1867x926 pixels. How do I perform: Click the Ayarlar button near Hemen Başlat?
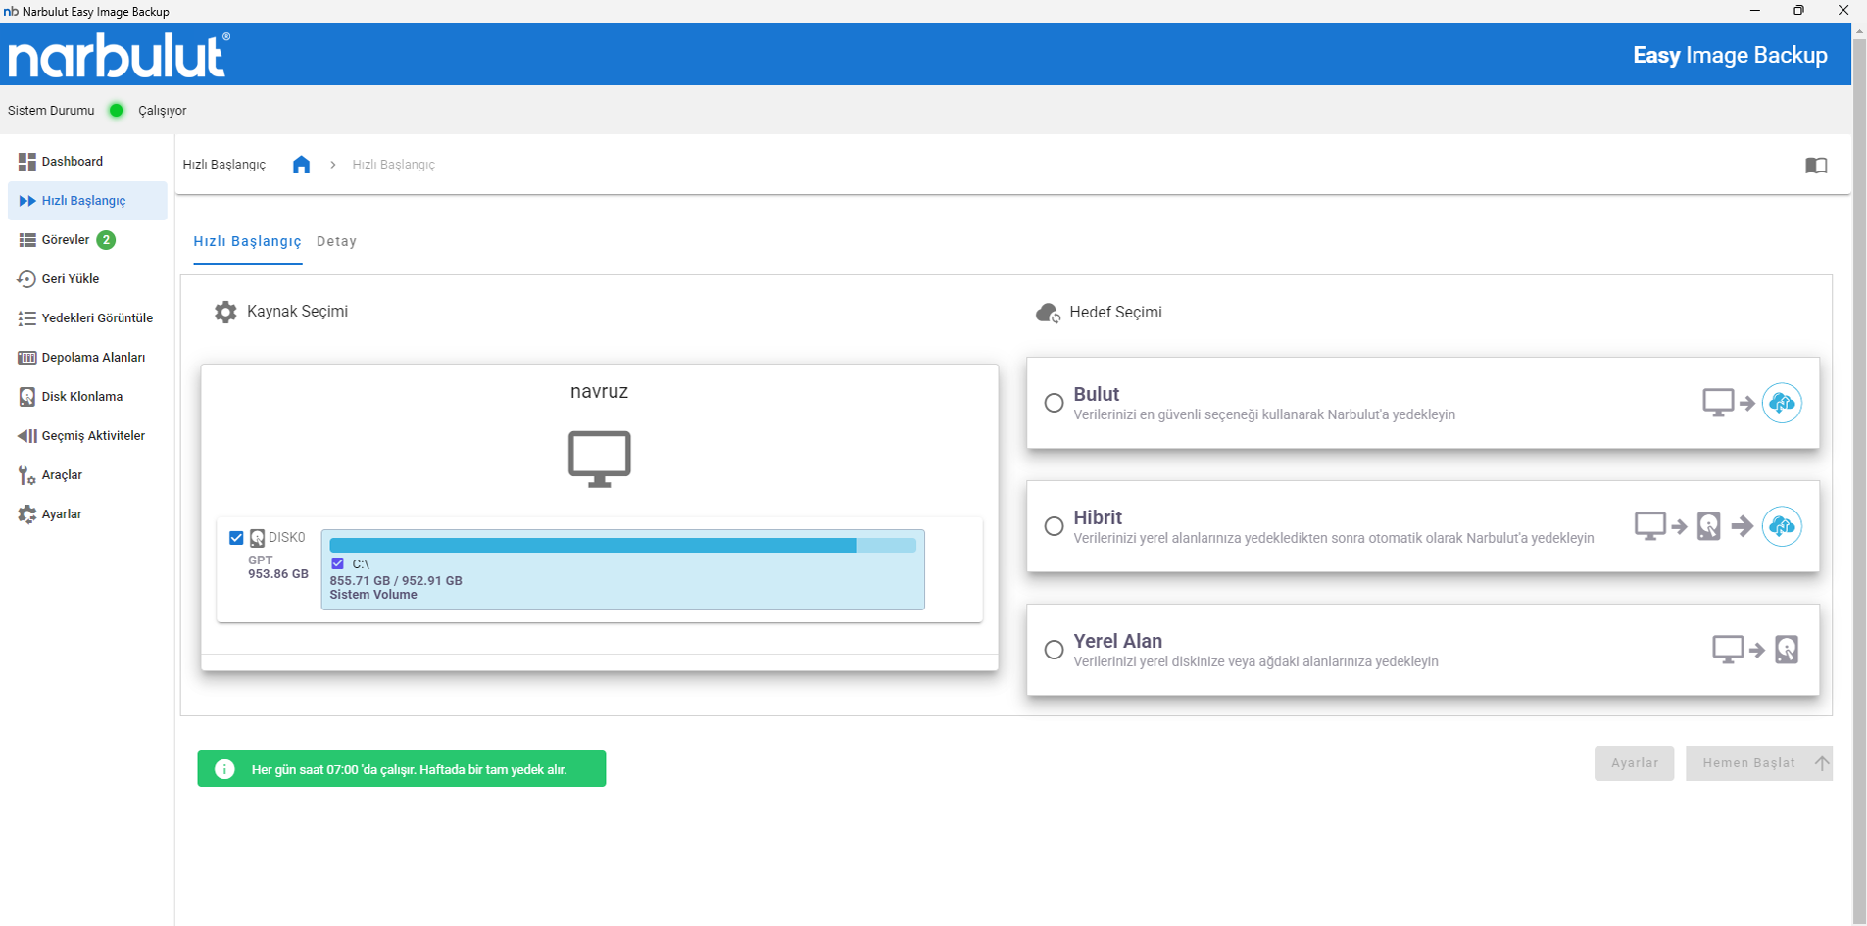[1634, 763]
